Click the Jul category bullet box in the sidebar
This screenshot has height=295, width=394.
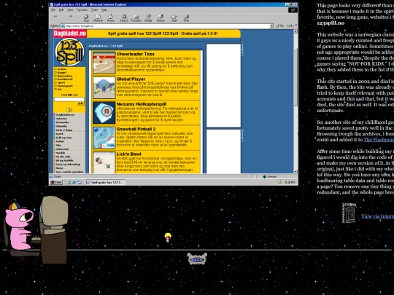[x=55, y=89]
